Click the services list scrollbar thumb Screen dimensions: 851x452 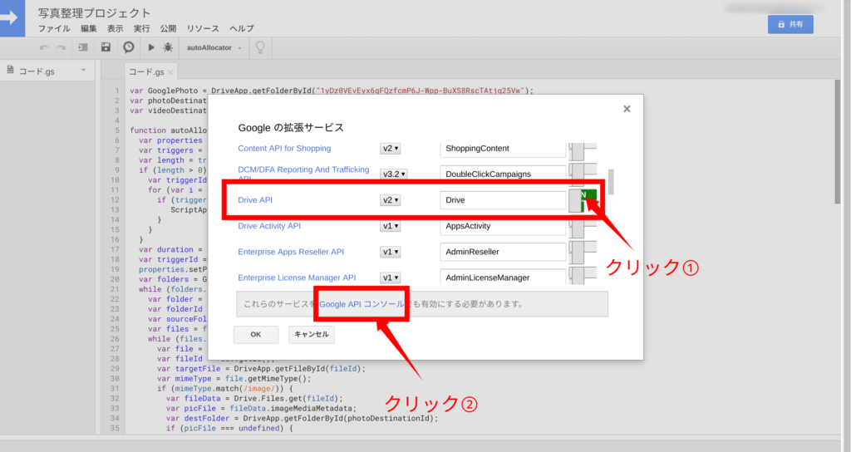coord(611,182)
